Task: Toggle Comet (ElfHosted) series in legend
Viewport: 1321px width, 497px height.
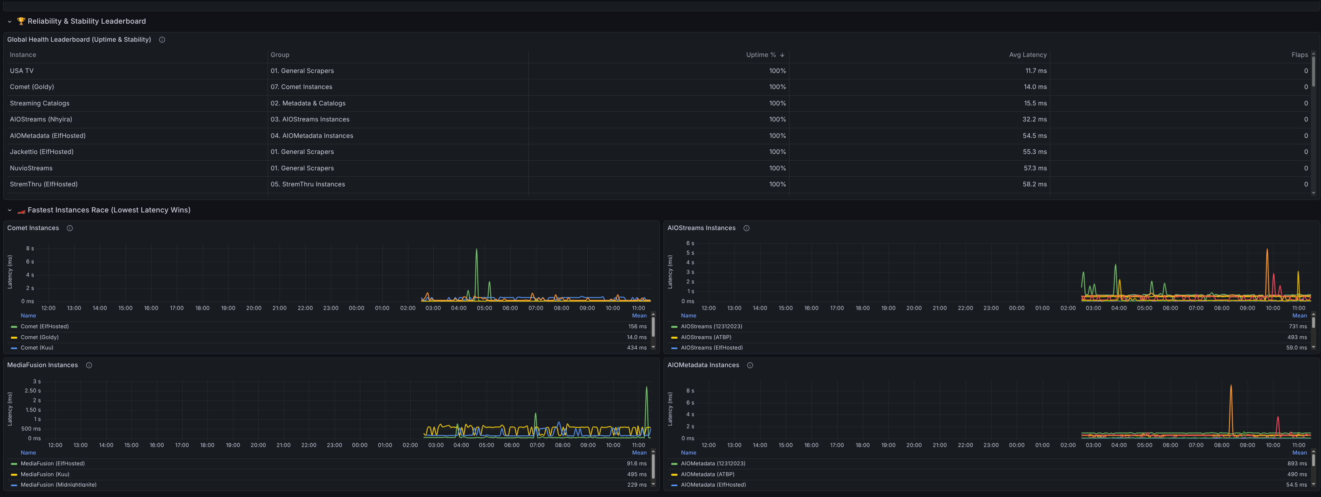Action: (45, 326)
